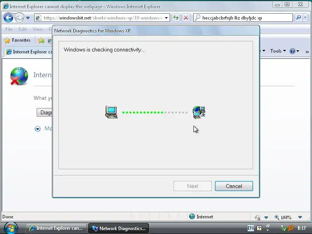312x234 pixels.
Task: Click the IE logo in title bar
Action: pyautogui.click(x=6, y=6)
